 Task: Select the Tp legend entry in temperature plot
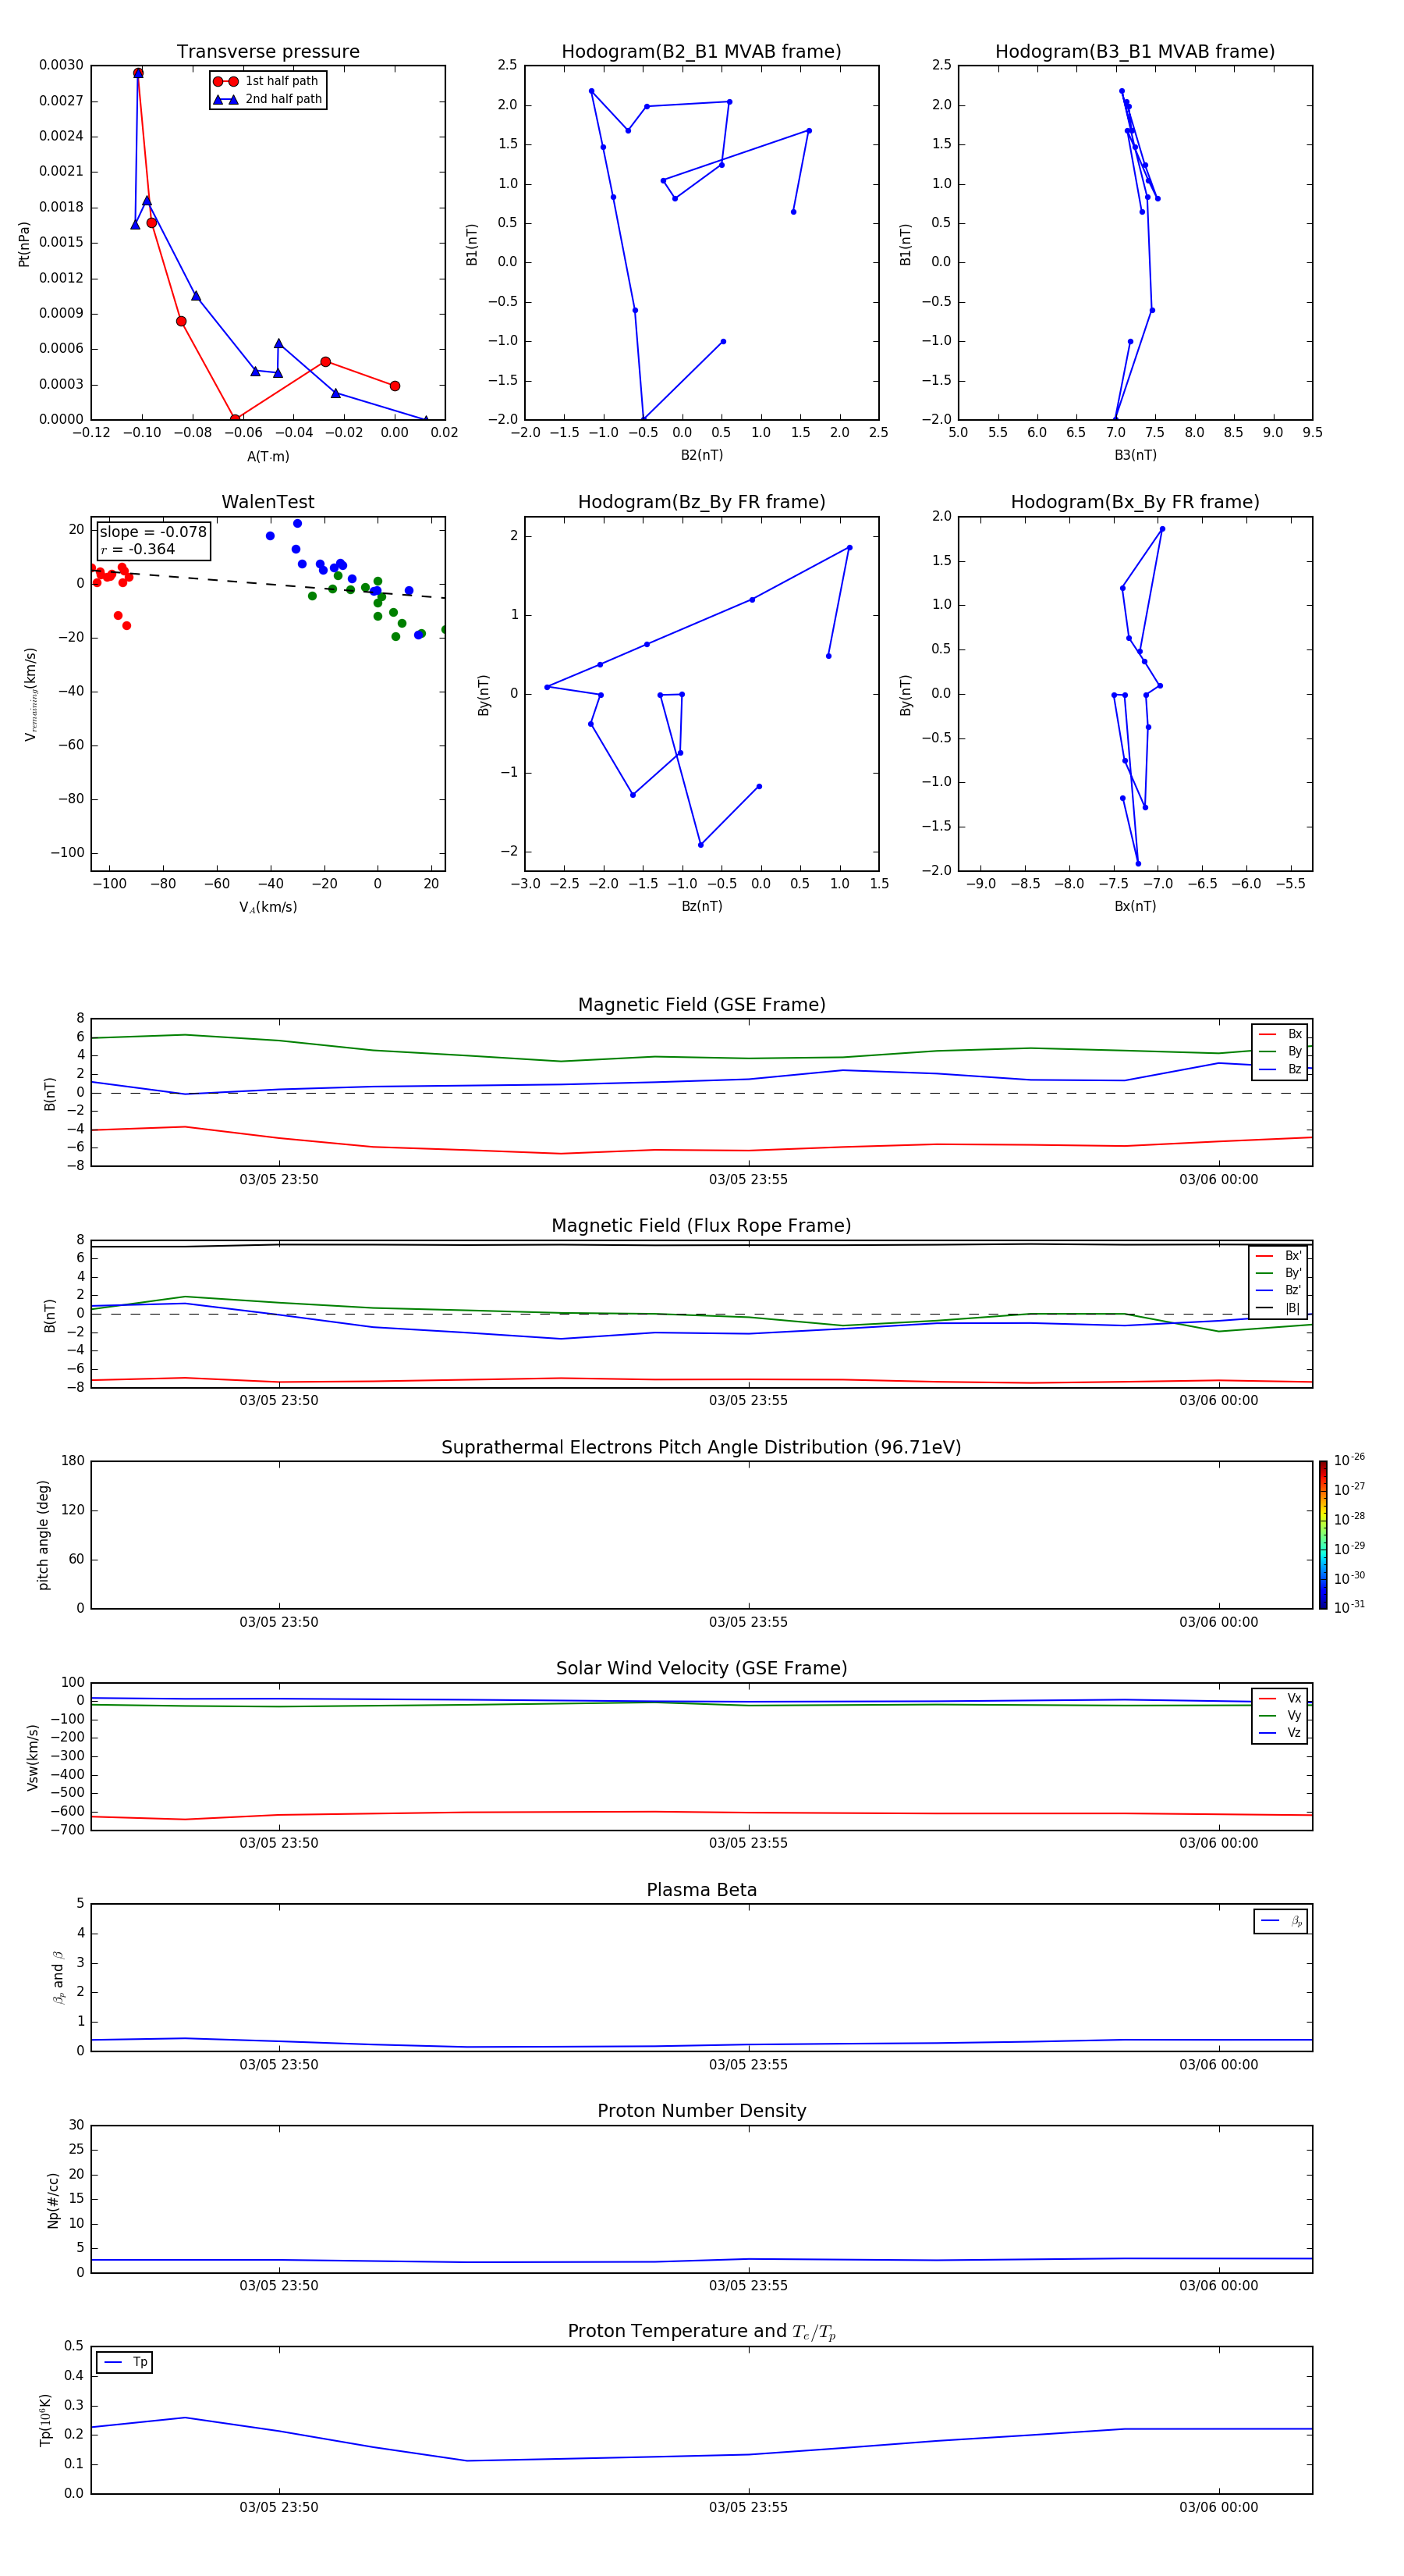point(125,2362)
